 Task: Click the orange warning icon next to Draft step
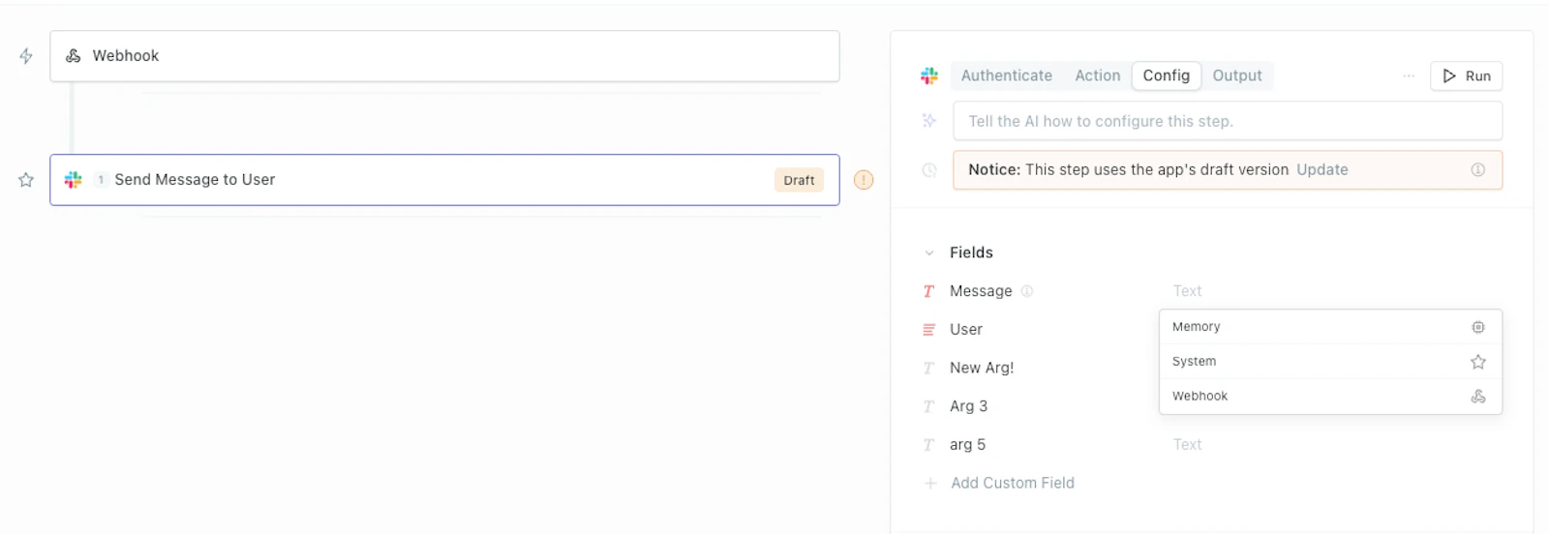pos(864,180)
